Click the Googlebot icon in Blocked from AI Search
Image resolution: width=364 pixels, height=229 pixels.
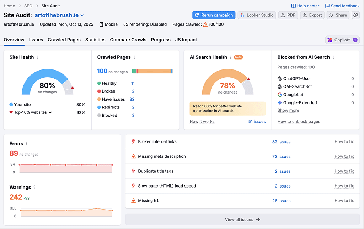point(280,94)
